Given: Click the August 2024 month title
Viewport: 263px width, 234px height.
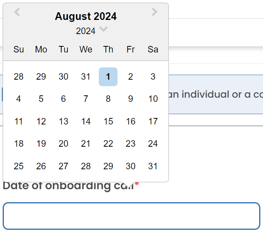Looking at the screenshot, I should 86,16.
